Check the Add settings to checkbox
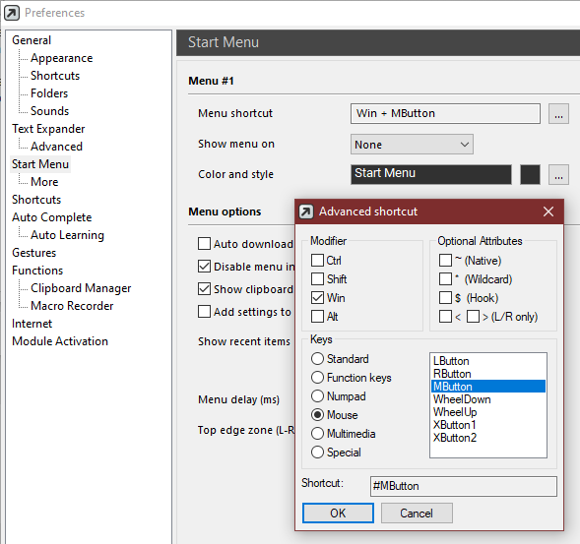The height and width of the screenshot is (544, 580). coord(204,311)
